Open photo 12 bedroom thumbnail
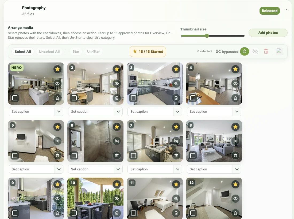 pos(214,198)
